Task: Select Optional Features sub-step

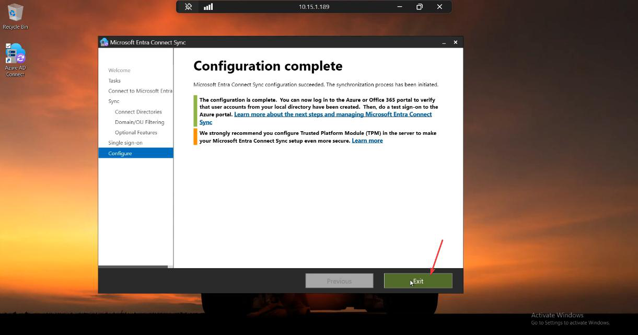Action: 136,133
